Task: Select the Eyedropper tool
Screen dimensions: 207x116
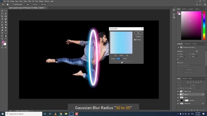Action: (2, 19)
